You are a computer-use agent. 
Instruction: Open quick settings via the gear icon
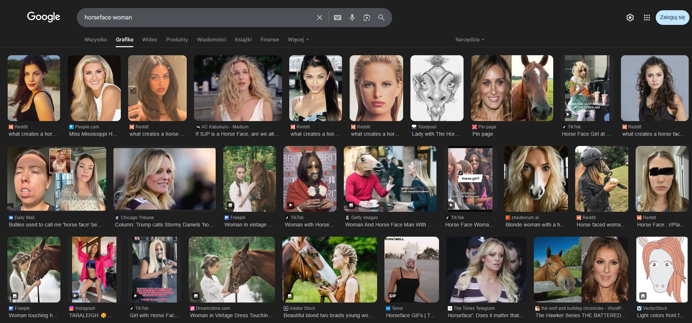click(630, 18)
